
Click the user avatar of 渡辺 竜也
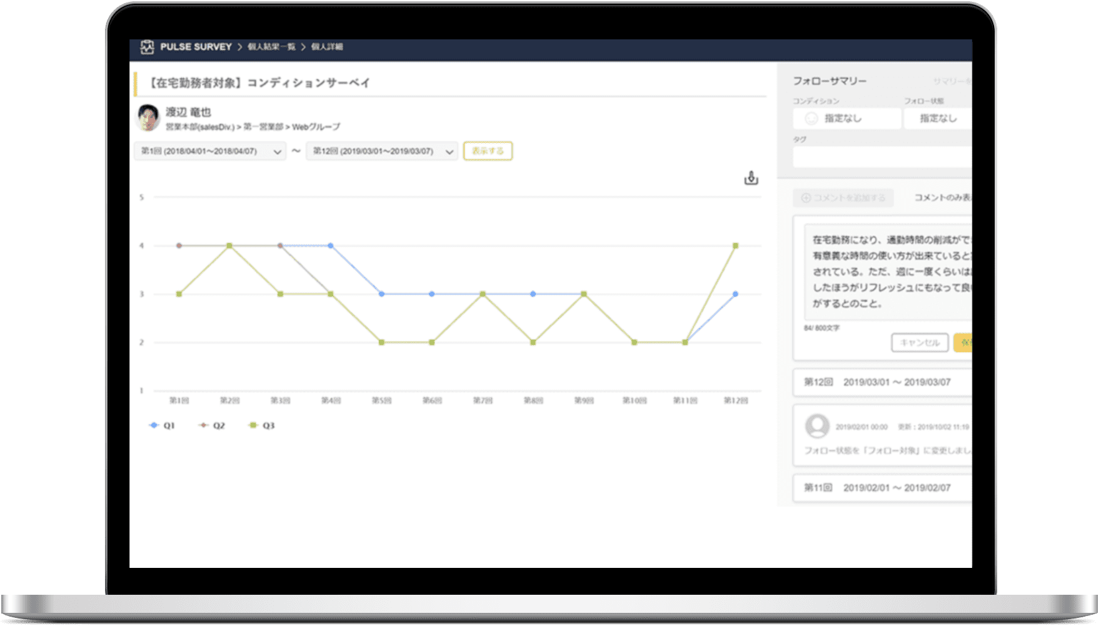[x=148, y=117]
